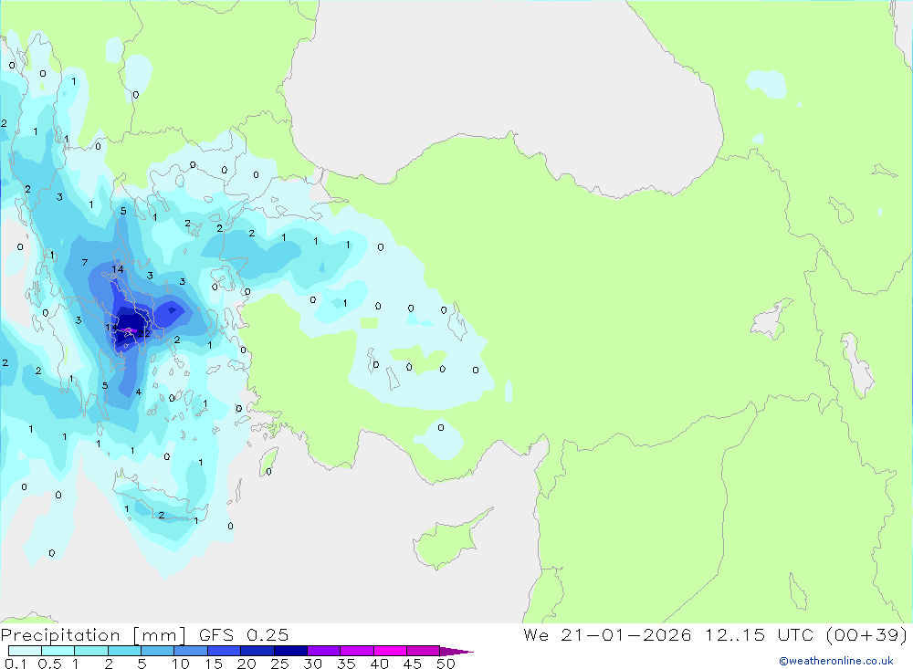Image resolution: width=913 pixels, height=669 pixels.
Task: Click the '7' precipitation value on map
Action: click(85, 263)
